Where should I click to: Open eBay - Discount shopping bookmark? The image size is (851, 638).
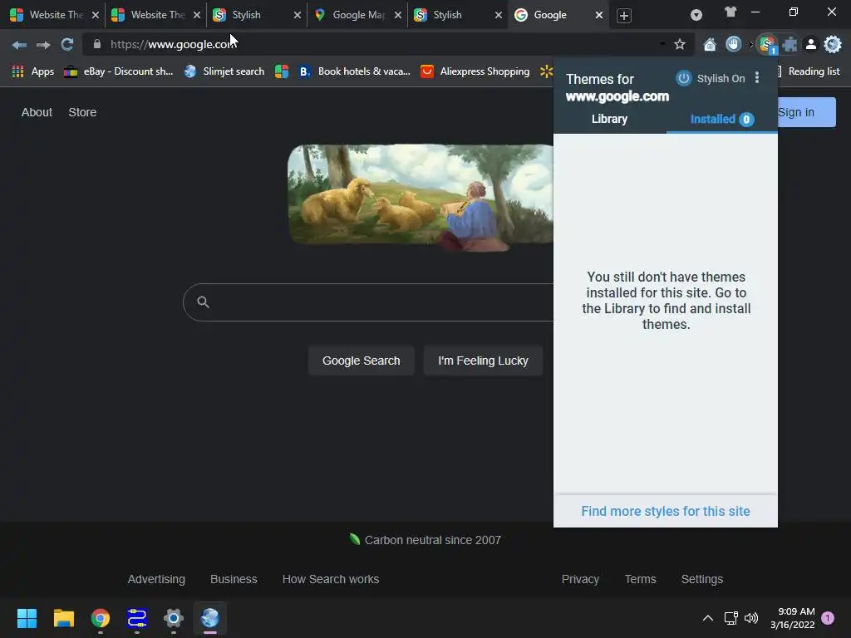click(118, 71)
